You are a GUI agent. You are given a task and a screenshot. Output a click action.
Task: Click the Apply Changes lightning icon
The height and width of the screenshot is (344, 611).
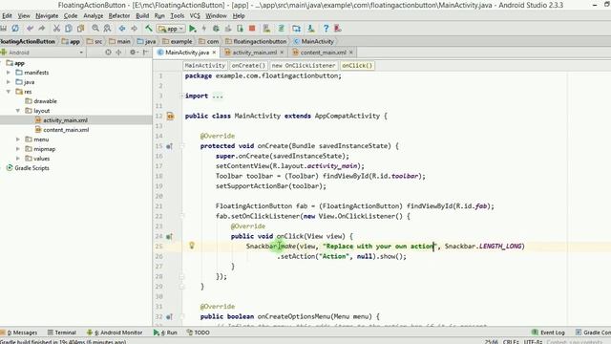tap(203, 29)
